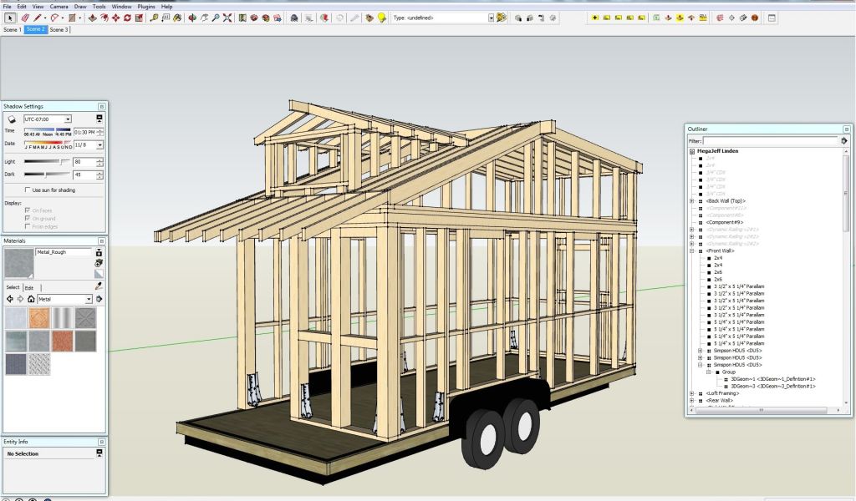
Task: Choose the Zoom Extents tool
Action: click(x=227, y=18)
